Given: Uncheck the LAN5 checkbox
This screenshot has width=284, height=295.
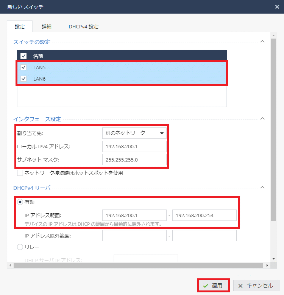Looking at the screenshot, I should tap(23, 67).
